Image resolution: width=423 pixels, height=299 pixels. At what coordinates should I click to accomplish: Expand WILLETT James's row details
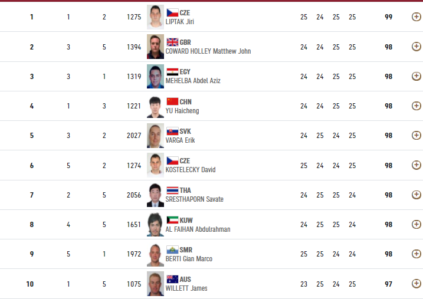[x=417, y=284]
